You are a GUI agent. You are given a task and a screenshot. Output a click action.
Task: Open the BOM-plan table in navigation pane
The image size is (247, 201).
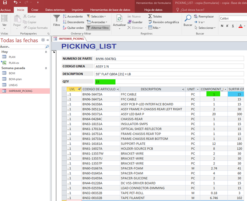pos(15,79)
